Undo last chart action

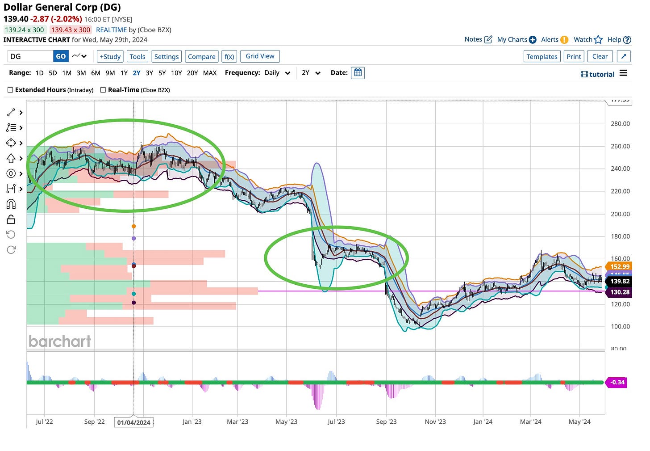click(x=11, y=235)
